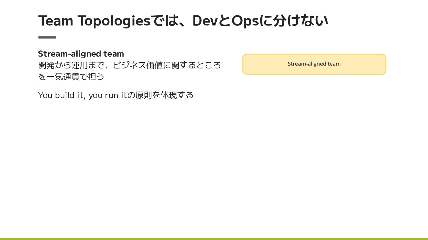Select the bold Stream-aligned team heading
This screenshot has height=240, width=428.
(81, 54)
